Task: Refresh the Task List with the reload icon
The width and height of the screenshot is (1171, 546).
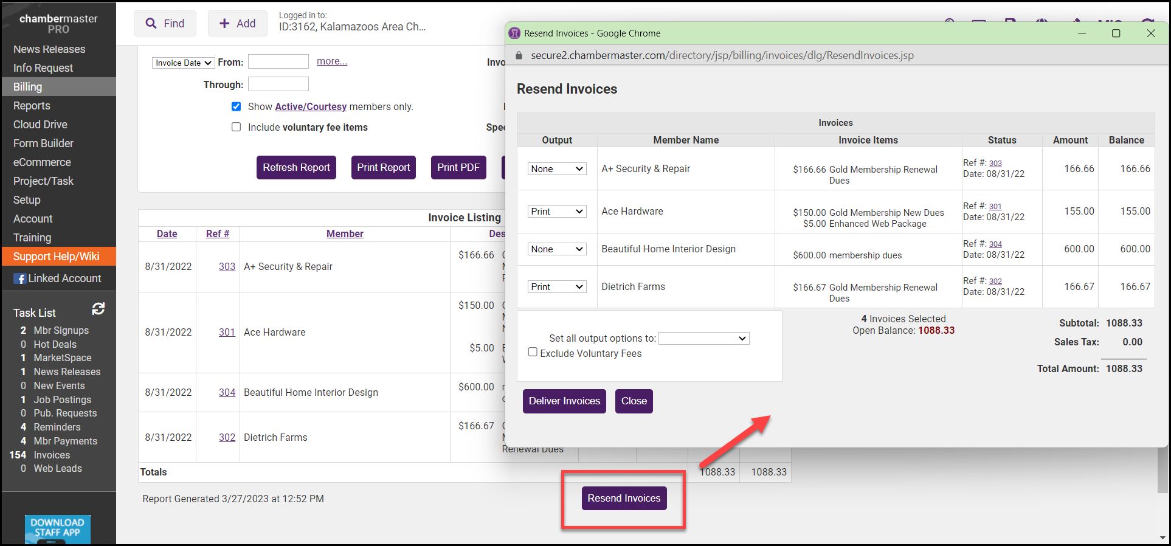Action: tap(98, 309)
